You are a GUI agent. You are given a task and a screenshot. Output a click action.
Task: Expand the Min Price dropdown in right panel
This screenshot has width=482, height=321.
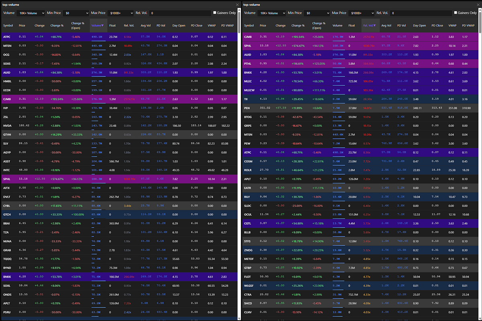[317, 13]
